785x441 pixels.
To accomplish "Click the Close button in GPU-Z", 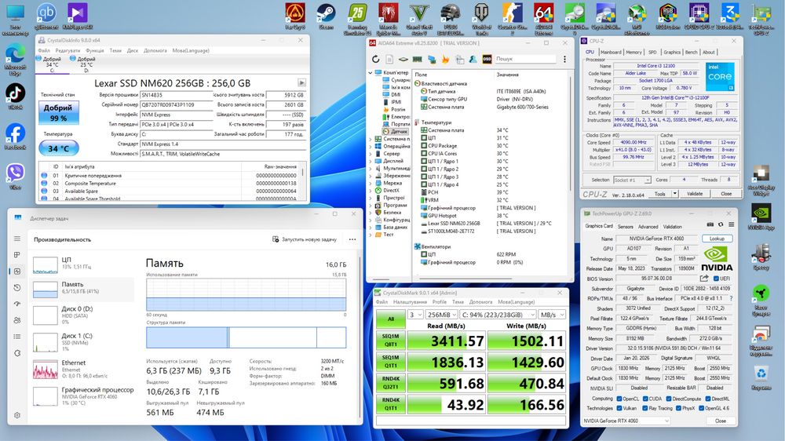I will (x=721, y=421).
